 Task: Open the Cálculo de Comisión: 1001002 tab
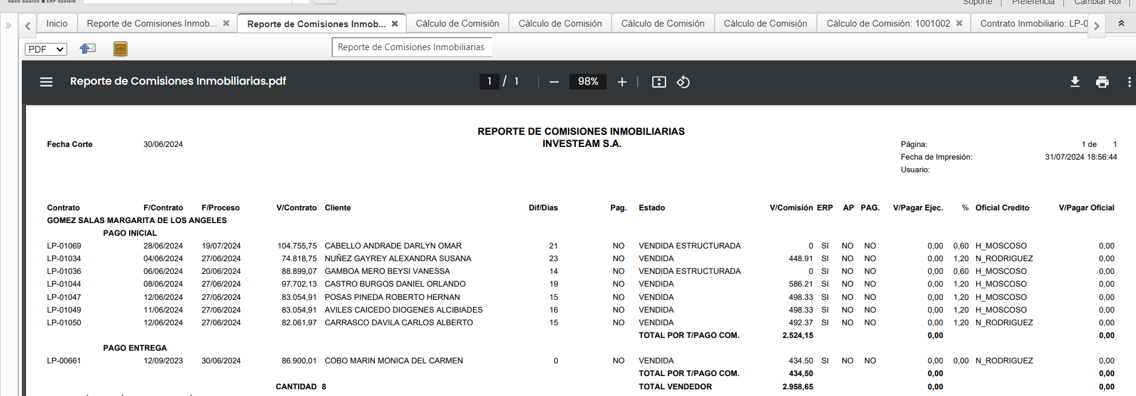click(x=888, y=24)
